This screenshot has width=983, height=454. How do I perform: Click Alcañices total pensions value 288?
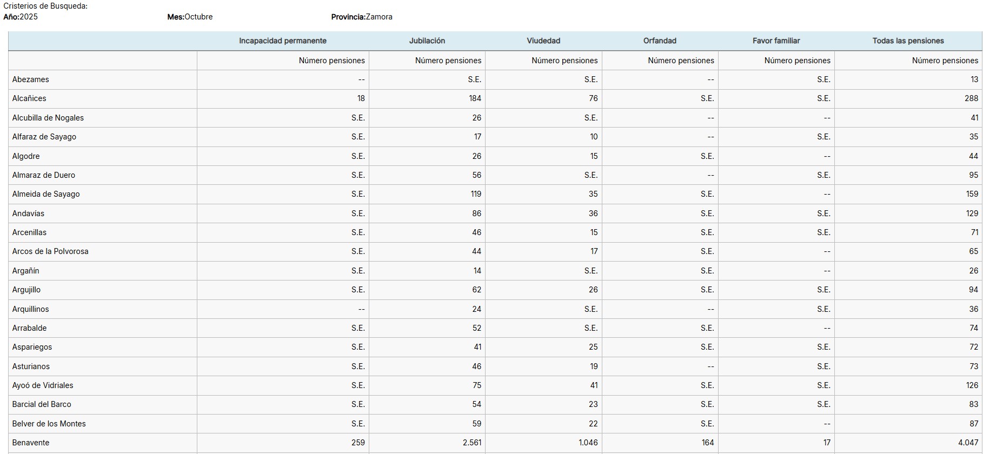[x=971, y=98]
